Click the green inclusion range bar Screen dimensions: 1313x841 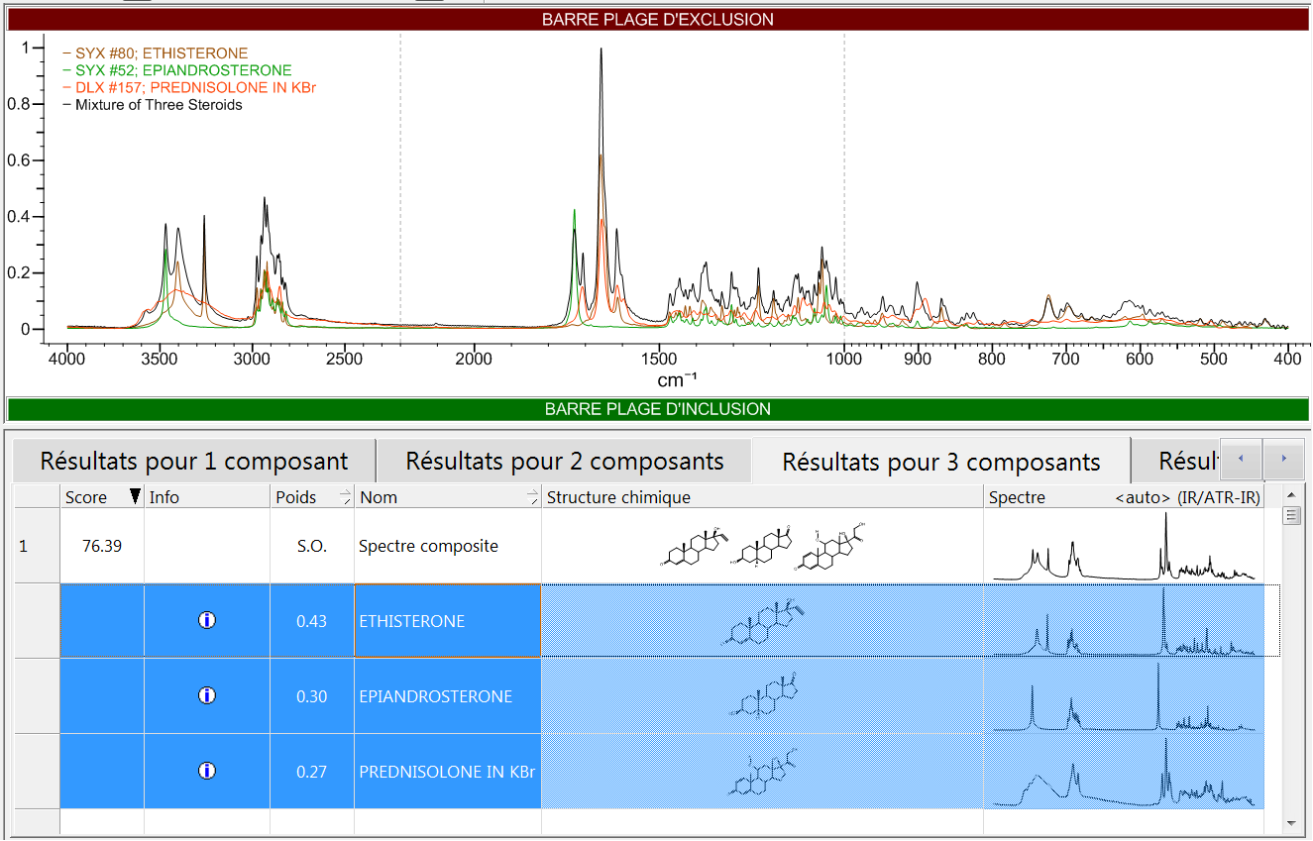(657, 409)
